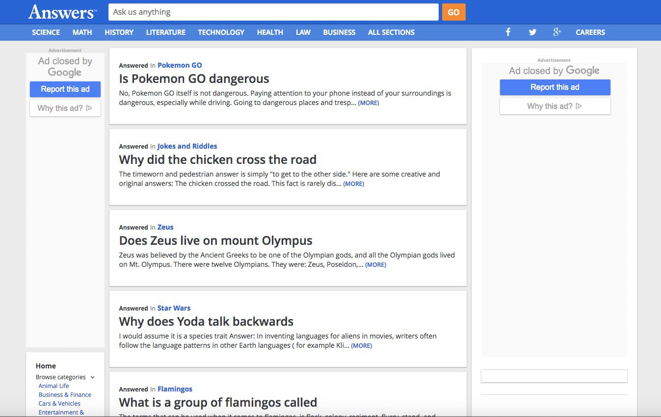Click 'Why this ad?' in left ad
This screenshot has height=417, width=661.
65,108
